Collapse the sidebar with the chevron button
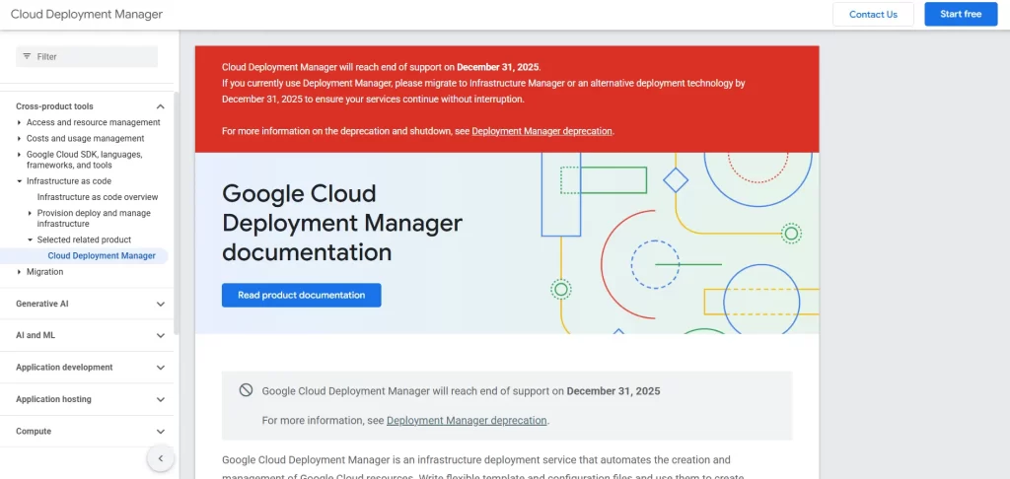This screenshot has width=1010, height=479. [x=161, y=458]
